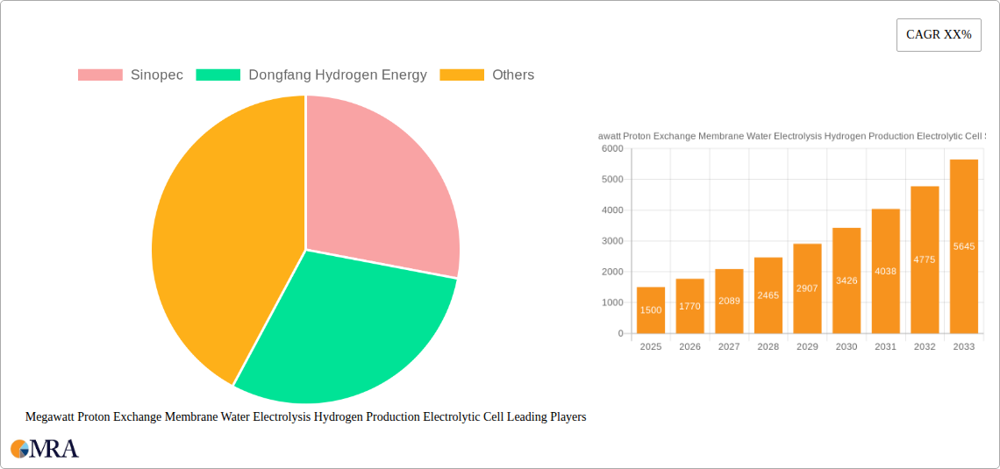1000x469 pixels.
Task: Click the 2028 bar labeled 2465
Action: tap(768, 295)
